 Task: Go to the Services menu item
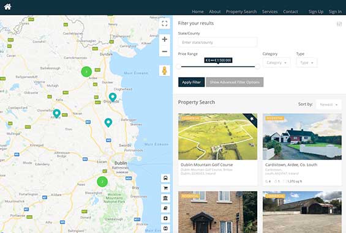270,12
